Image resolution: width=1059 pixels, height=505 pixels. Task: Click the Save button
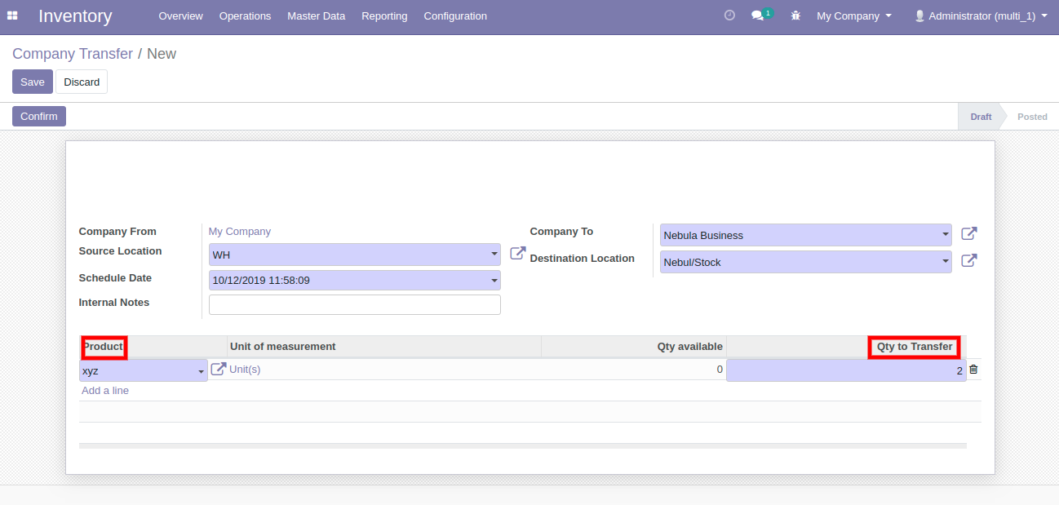point(33,82)
